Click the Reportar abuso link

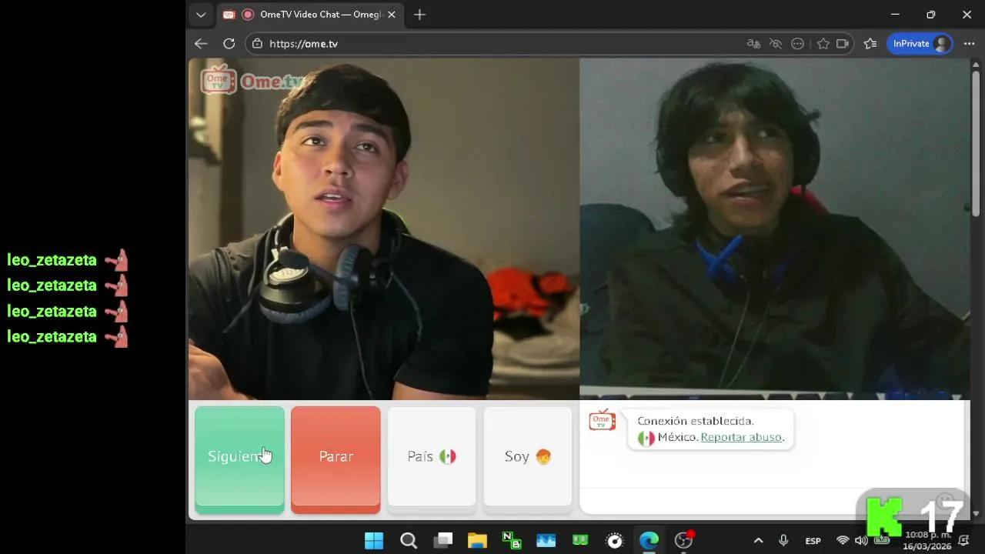pyautogui.click(x=741, y=437)
